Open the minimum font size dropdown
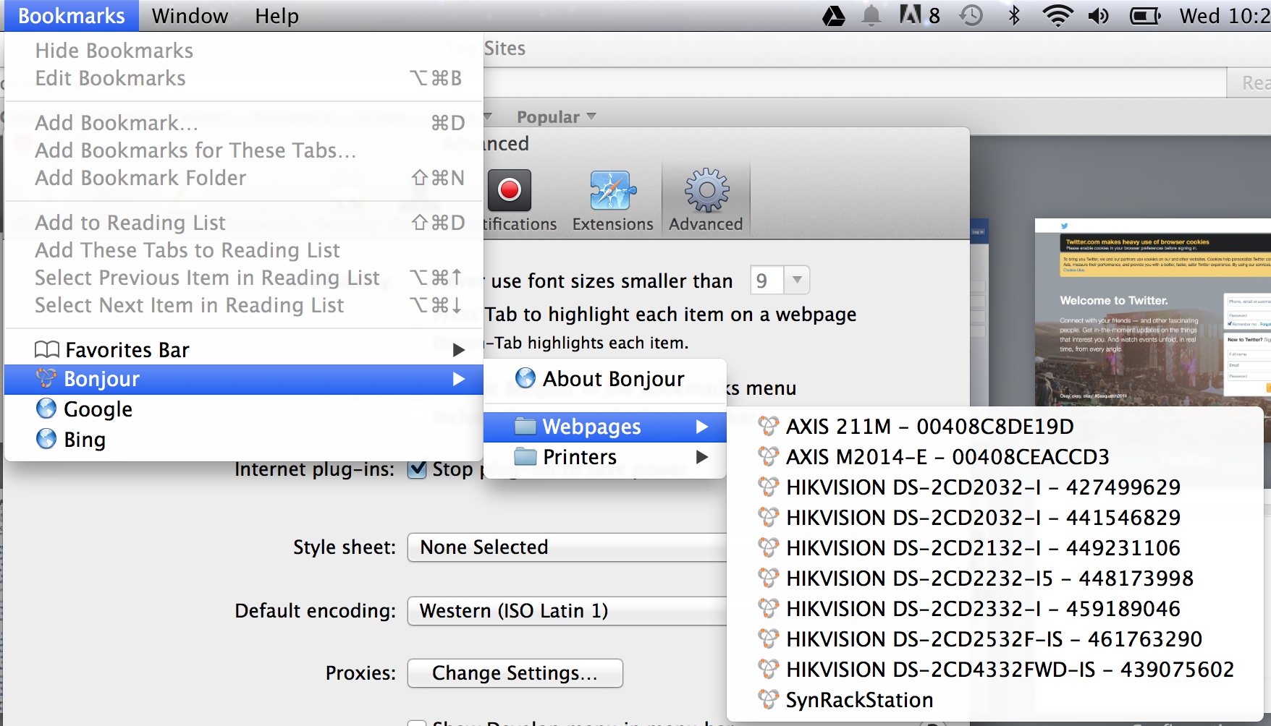The height and width of the screenshot is (726, 1271). tap(780, 281)
